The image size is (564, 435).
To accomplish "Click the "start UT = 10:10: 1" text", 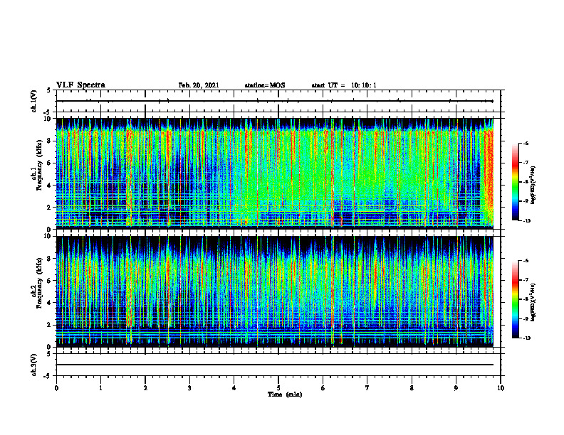I will [x=344, y=85].
